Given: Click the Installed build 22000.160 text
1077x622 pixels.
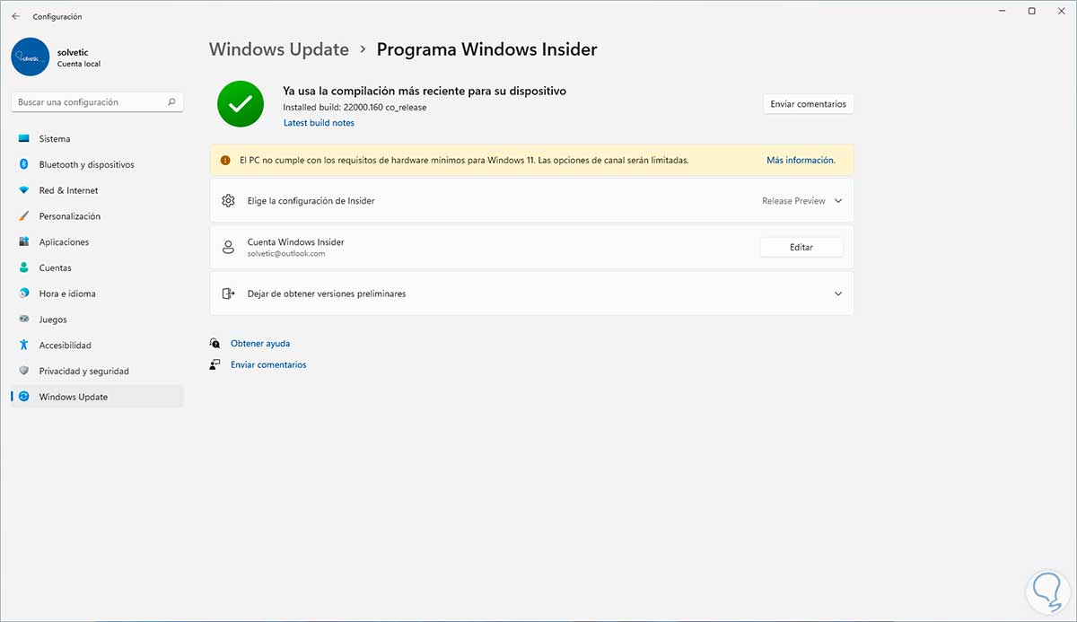Looking at the screenshot, I should pos(355,108).
